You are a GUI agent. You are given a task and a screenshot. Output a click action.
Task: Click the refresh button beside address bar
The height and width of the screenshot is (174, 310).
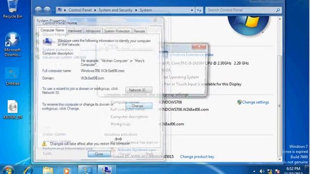(199, 10)
